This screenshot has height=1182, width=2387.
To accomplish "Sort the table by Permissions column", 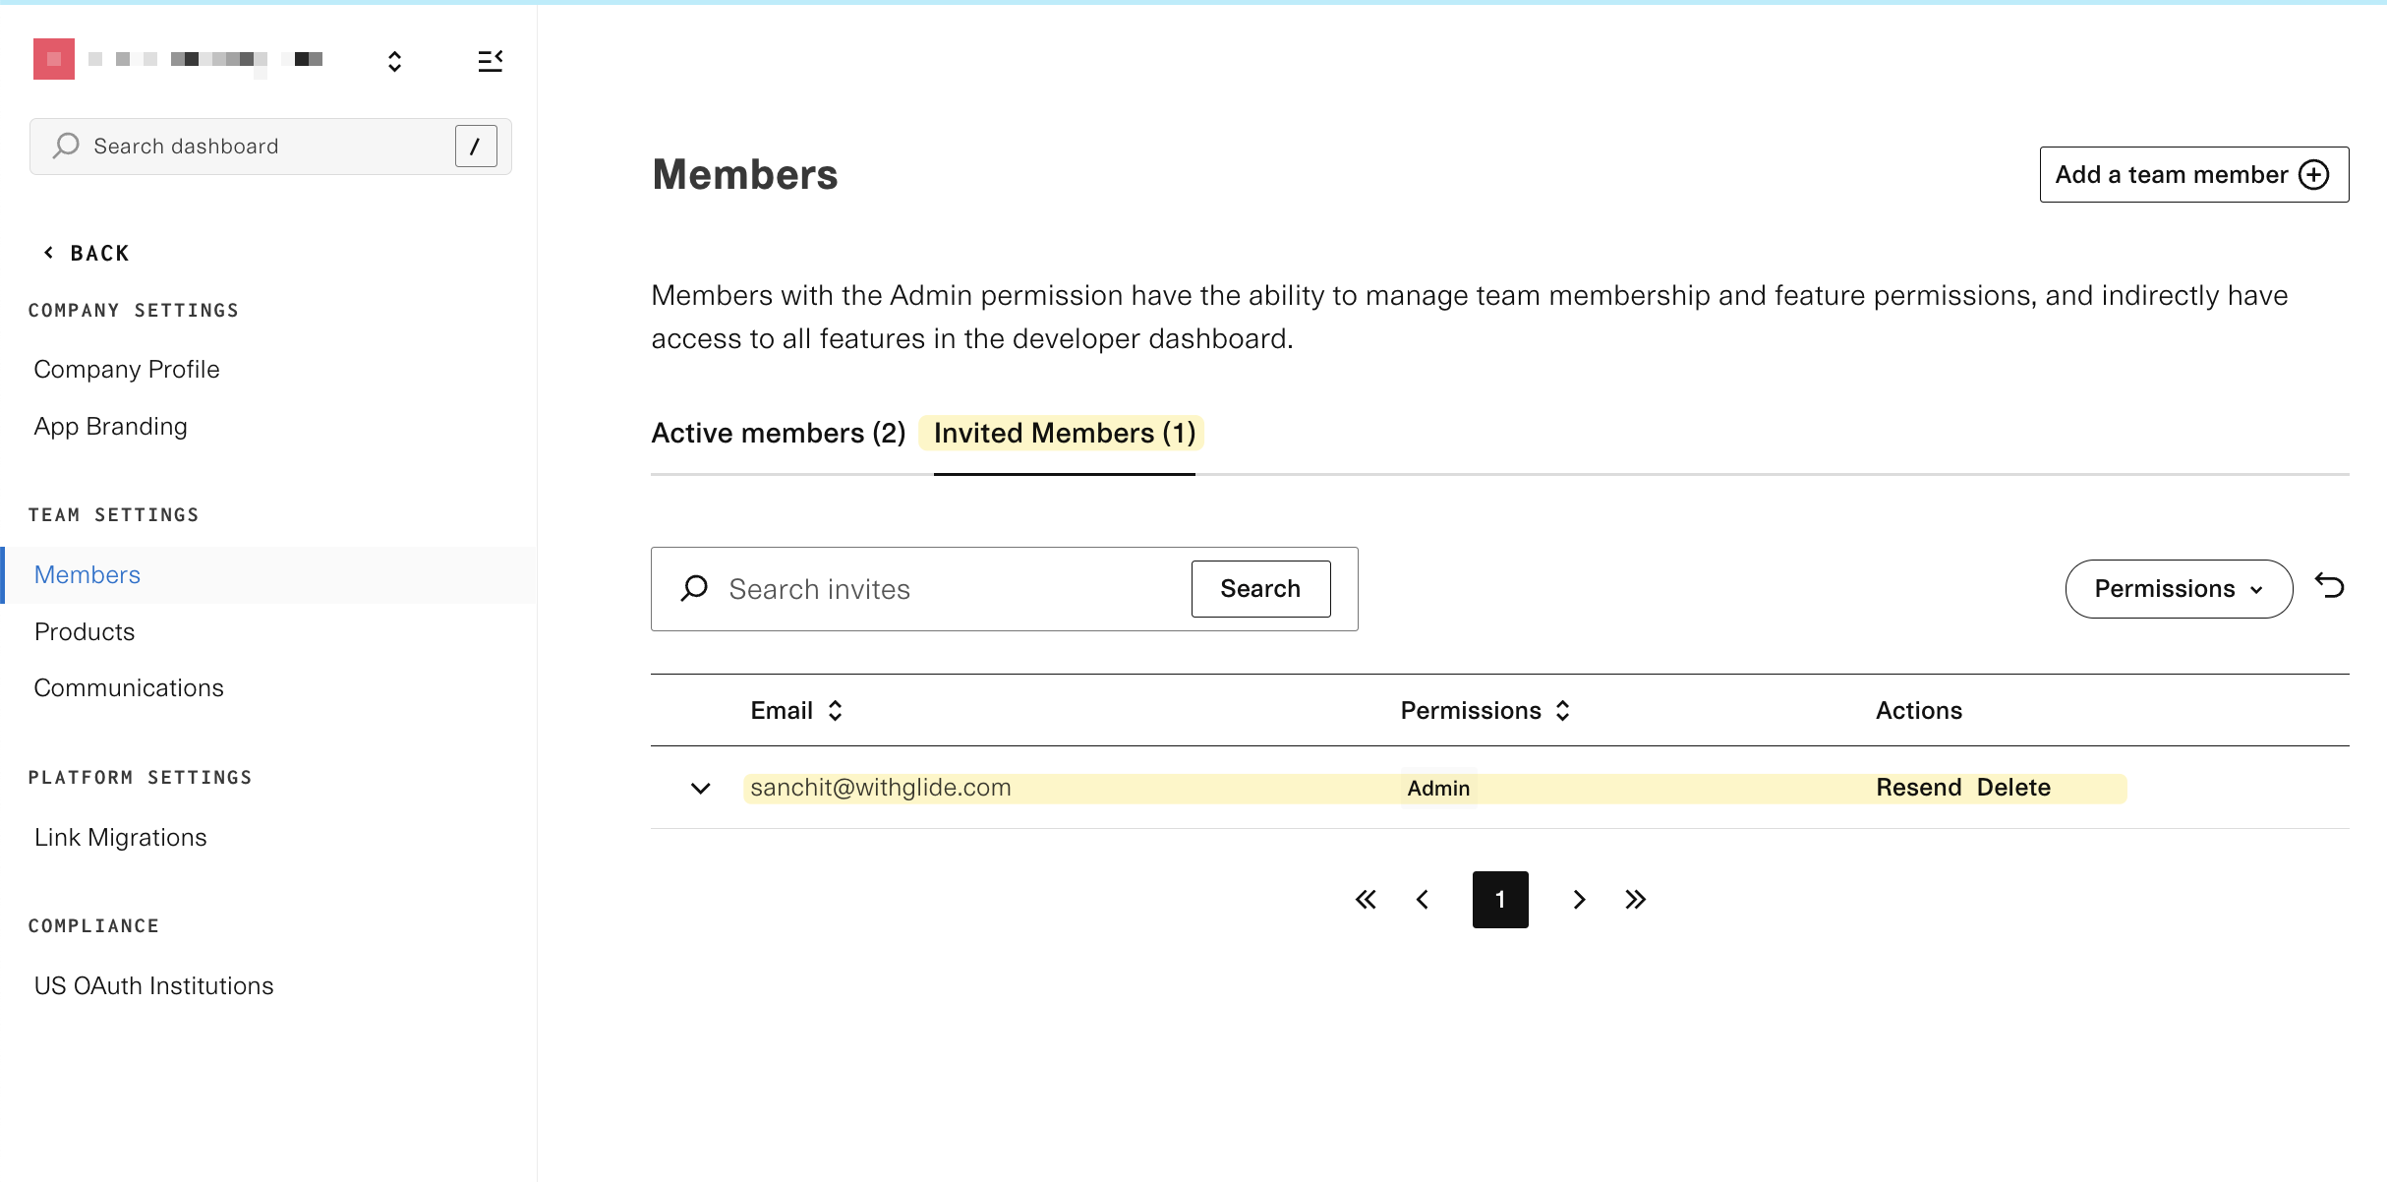I will pos(1562,710).
